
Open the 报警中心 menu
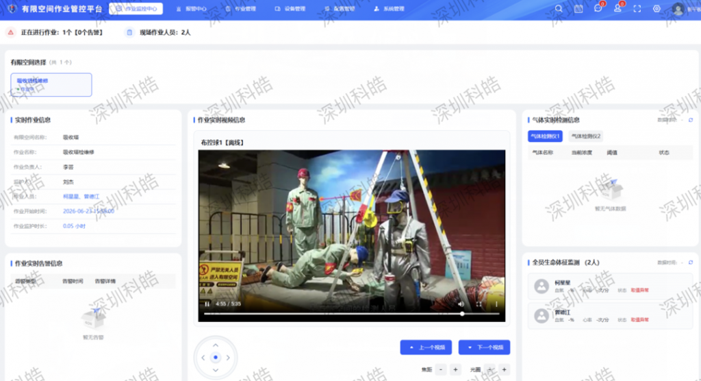coord(192,8)
